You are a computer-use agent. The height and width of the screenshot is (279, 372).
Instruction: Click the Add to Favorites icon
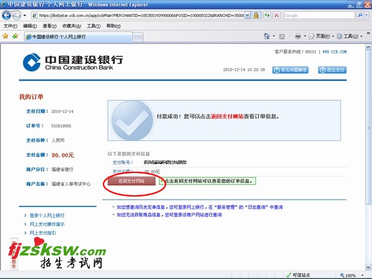pyautogui.click(x=15, y=36)
